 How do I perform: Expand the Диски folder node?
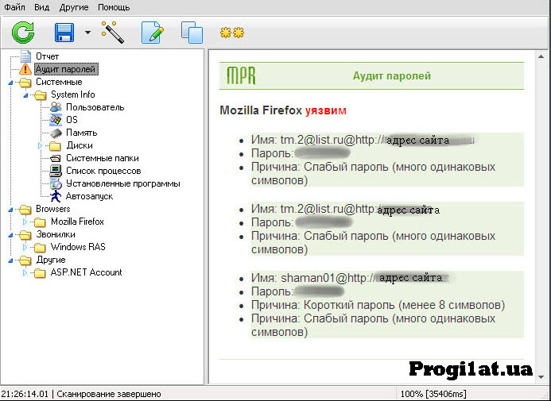tap(40, 145)
